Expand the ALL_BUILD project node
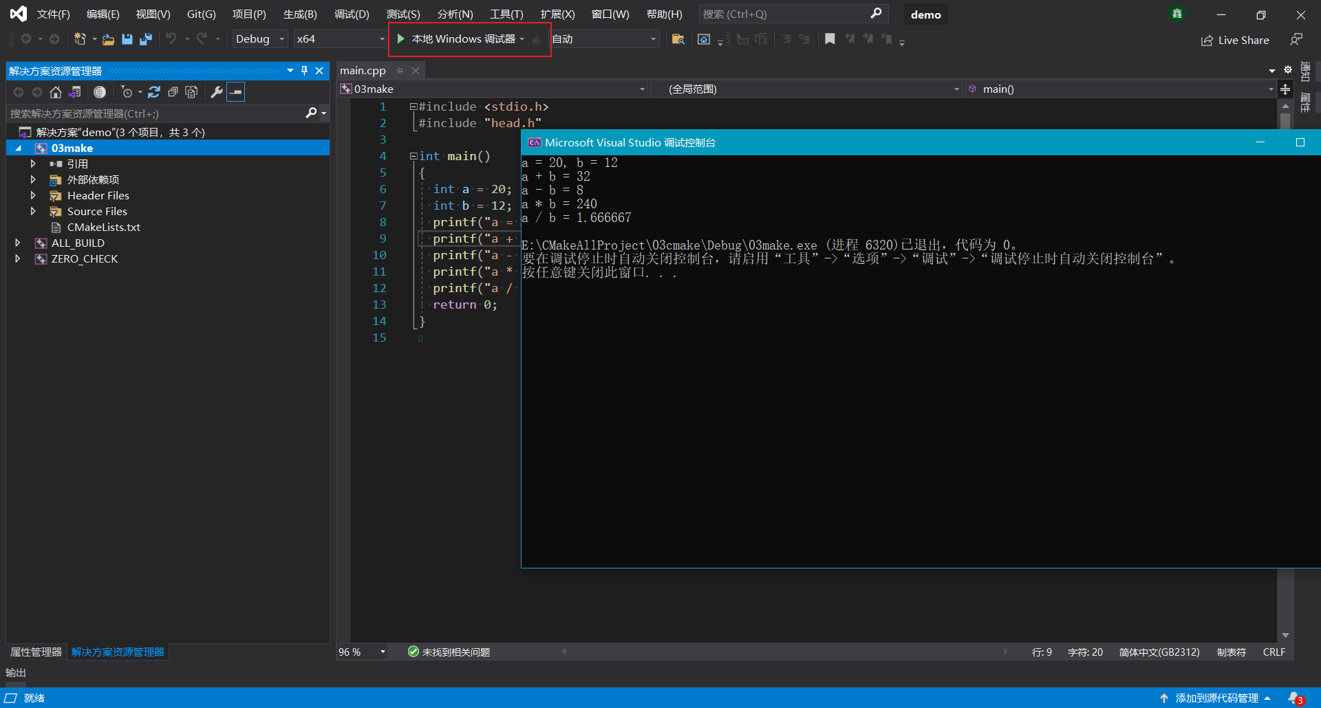Image resolution: width=1321 pixels, height=708 pixels. pos(18,243)
